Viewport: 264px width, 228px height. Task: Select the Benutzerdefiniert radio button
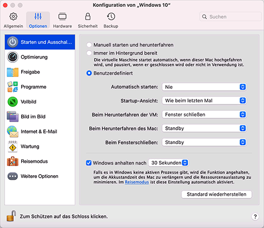click(x=89, y=73)
